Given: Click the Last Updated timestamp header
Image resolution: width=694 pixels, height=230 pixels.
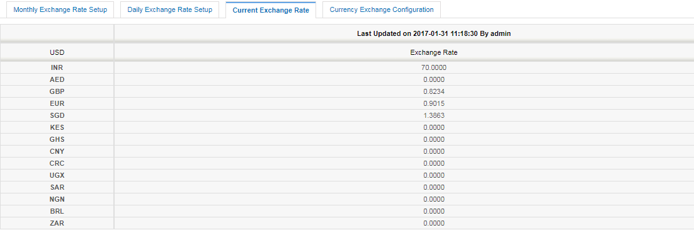Looking at the screenshot, I should point(434,33).
